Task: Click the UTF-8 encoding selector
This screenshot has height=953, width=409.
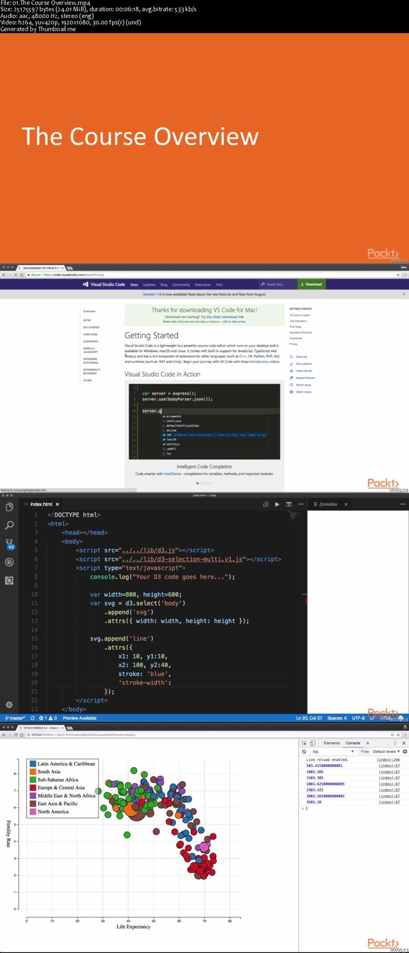Action: (358, 718)
